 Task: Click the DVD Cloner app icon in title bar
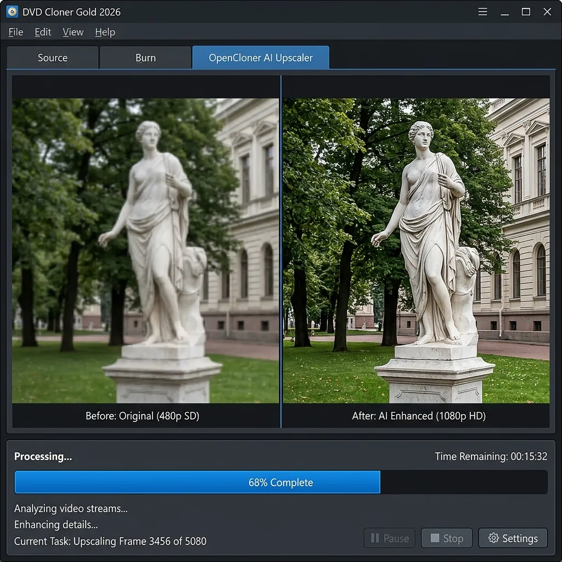tap(12, 12)
